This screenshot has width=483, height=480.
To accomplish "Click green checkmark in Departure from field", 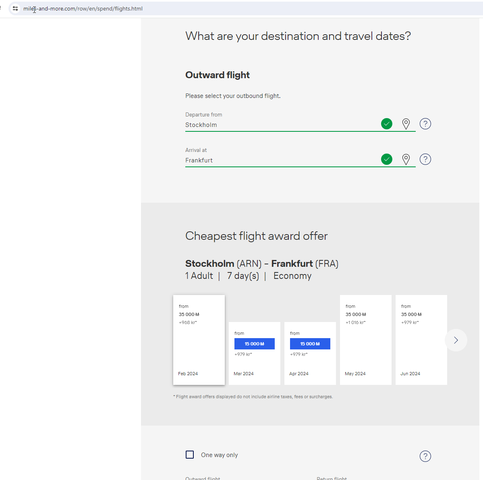I will click(386, 124).
